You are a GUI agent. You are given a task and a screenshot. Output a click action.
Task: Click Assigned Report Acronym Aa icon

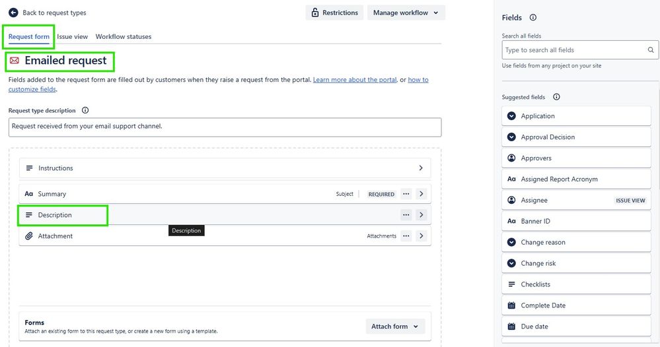pyautogui.click(x=511, y=179)
